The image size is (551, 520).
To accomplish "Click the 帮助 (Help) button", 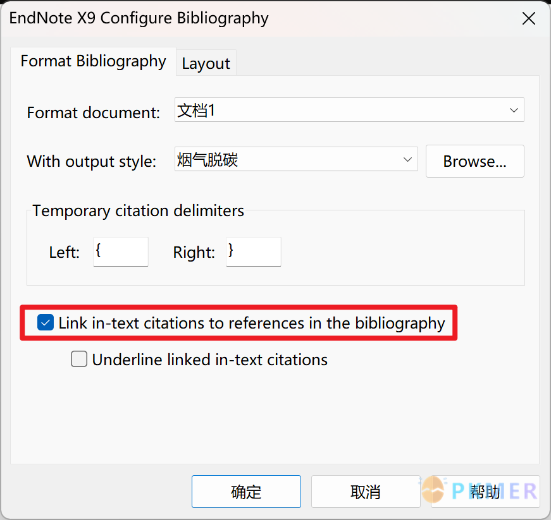I will [x=485, y=492].
